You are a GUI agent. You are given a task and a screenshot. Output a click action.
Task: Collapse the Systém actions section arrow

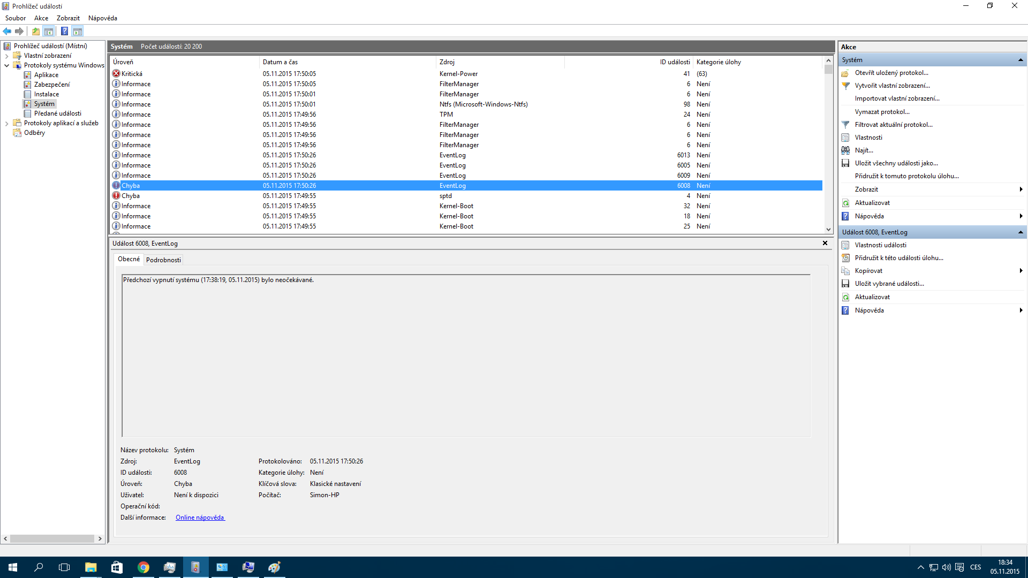pos(1021,60)
